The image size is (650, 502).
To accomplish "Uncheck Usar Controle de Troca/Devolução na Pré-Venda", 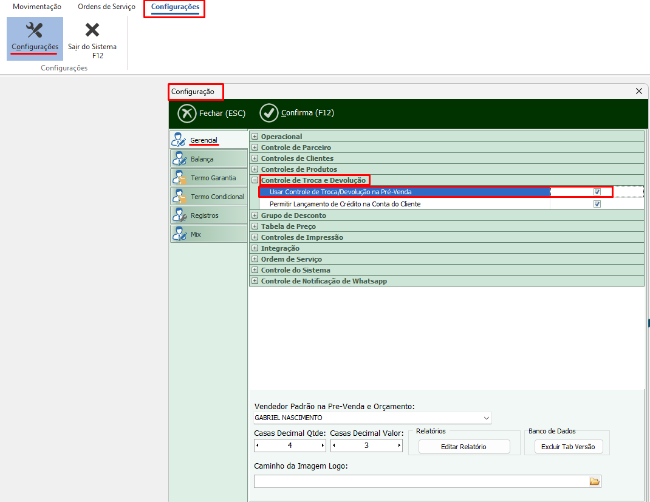I will pos(597,192).
